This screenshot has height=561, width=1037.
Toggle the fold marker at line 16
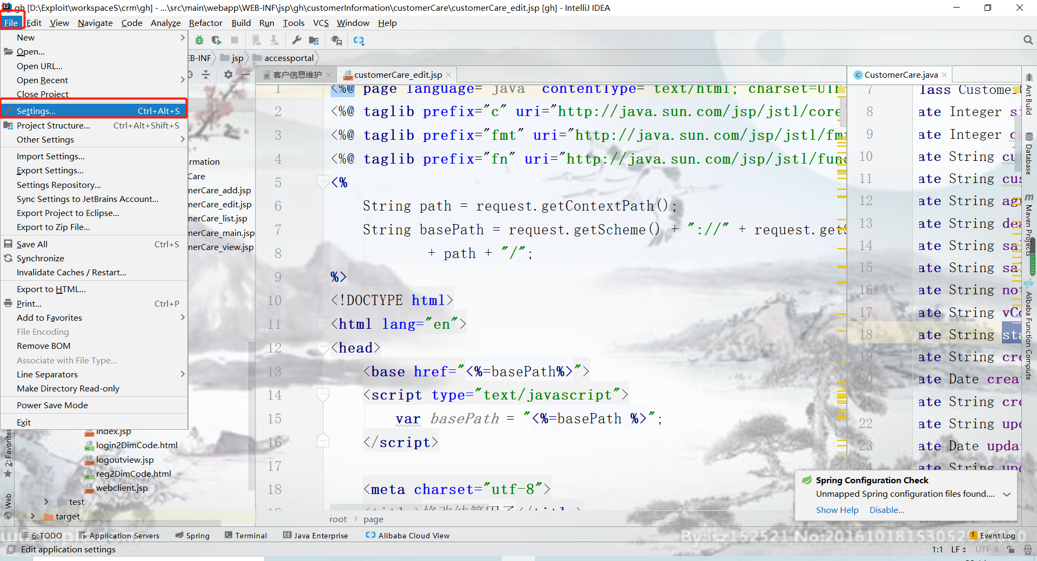[323, 442]
